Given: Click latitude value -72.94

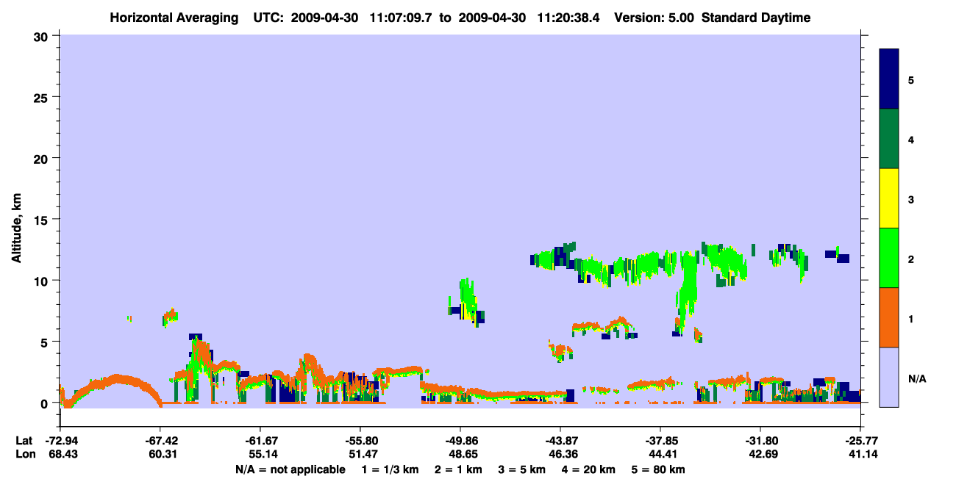Looking at the screenshot, I should [60, 441].
